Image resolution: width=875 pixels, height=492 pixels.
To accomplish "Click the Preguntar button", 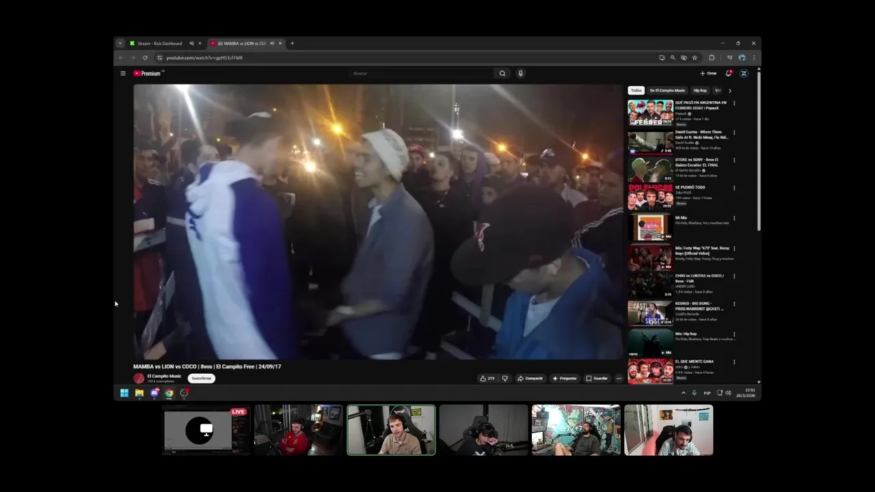I will tap(565, 378).
